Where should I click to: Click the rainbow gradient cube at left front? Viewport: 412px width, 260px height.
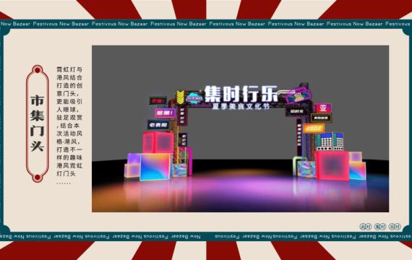(155, 167)
